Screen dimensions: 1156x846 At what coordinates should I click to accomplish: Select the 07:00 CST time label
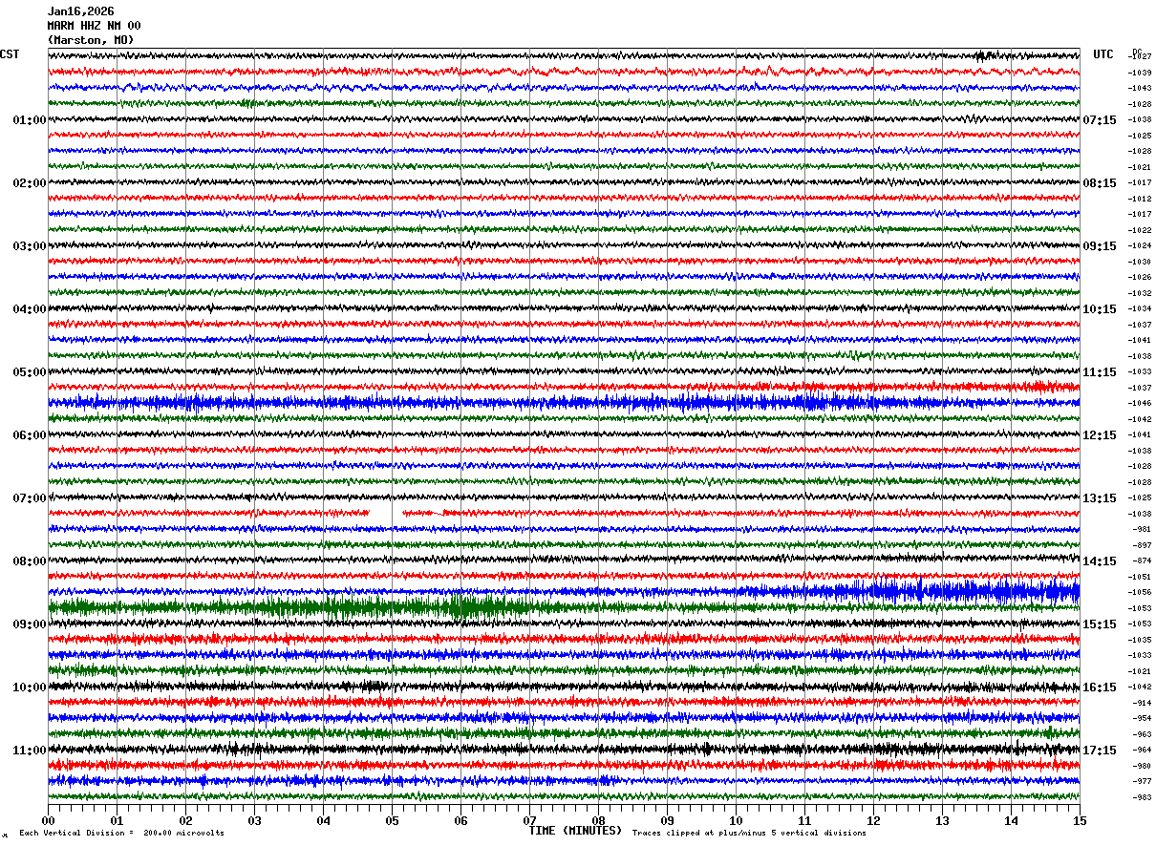point(30,498)
